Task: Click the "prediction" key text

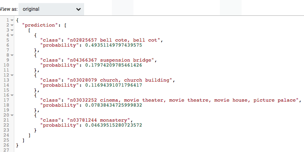Action: (40, 25)
